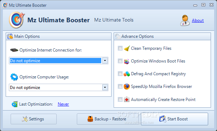Click the Start Boost button icon
Screen dimensions: 217x131
click(x=162, y=119)
